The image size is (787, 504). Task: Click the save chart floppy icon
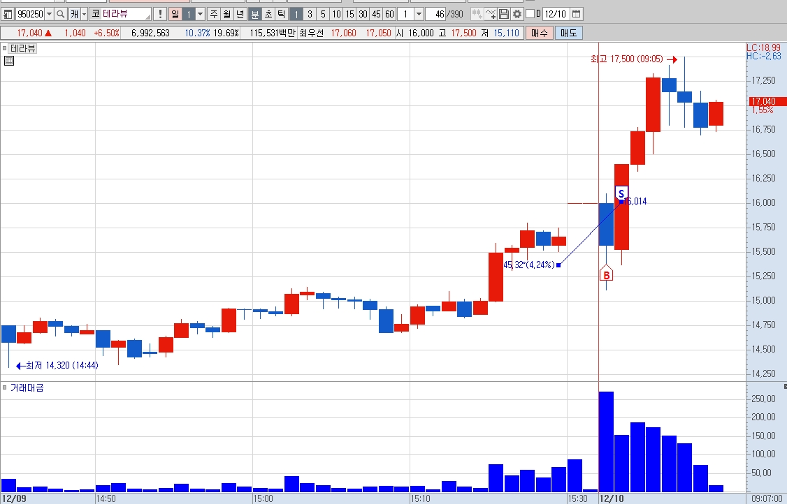(x=504, y=14)
